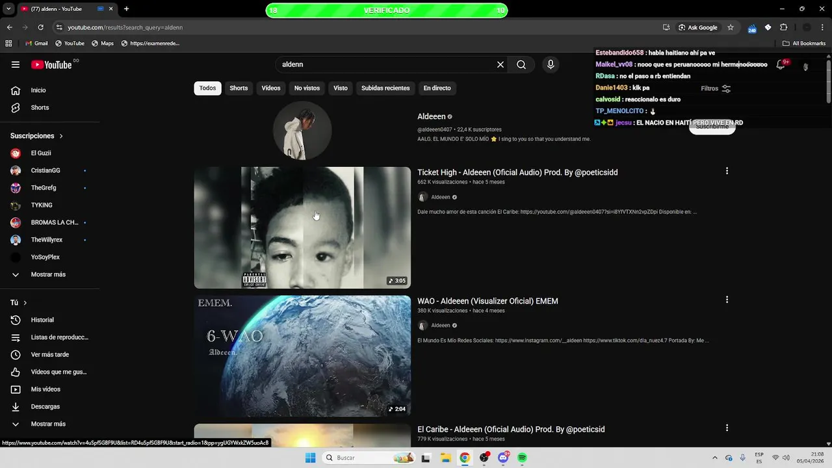
Task: Select the Visto filter chip
Action: click(341, 88)
